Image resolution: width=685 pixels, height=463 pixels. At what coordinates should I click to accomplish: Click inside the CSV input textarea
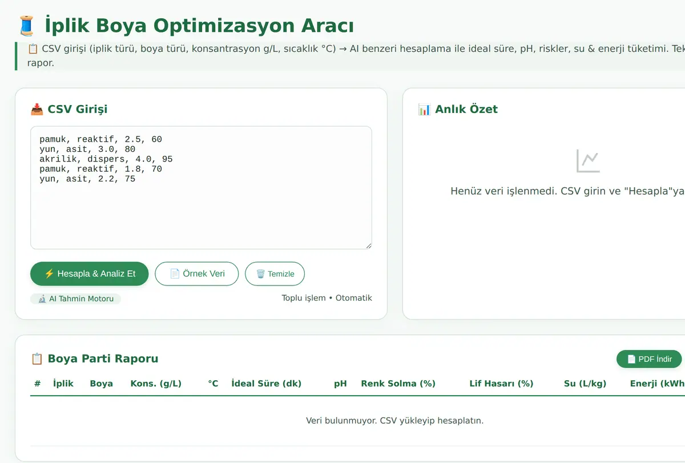coord(201,188)
